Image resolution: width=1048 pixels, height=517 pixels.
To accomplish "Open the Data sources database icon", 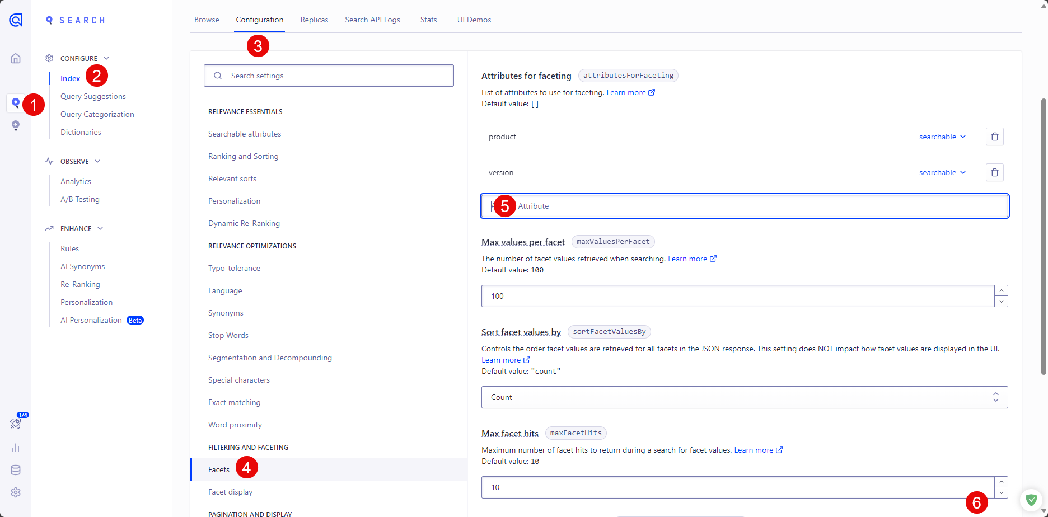I will (x=16, y=470).
